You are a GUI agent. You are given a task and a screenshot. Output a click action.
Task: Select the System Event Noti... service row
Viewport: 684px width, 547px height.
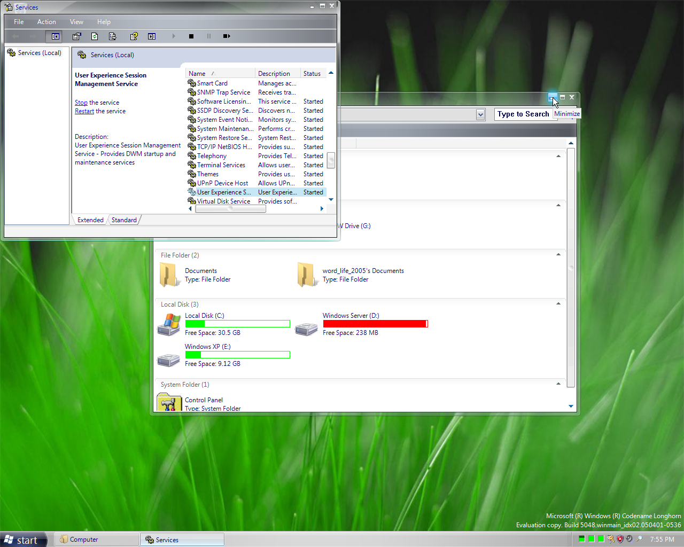pos(256,120)
